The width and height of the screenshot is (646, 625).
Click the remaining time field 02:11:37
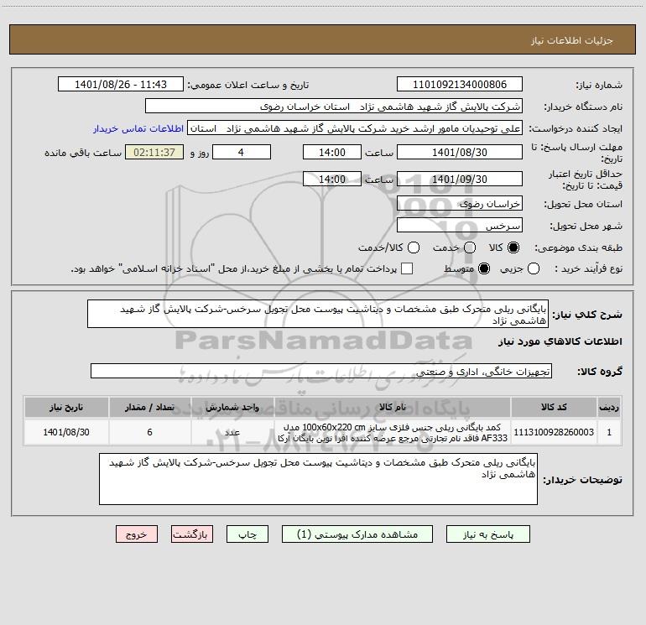tap(154, 152)
